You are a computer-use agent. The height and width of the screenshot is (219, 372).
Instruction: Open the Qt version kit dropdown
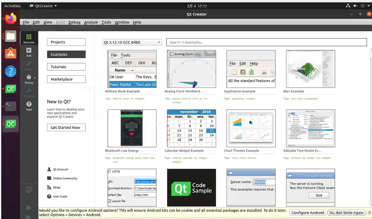pos(132,42)
